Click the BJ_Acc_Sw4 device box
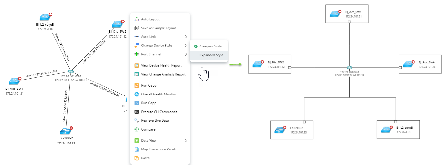448x165 pixels. click(420, 64)
